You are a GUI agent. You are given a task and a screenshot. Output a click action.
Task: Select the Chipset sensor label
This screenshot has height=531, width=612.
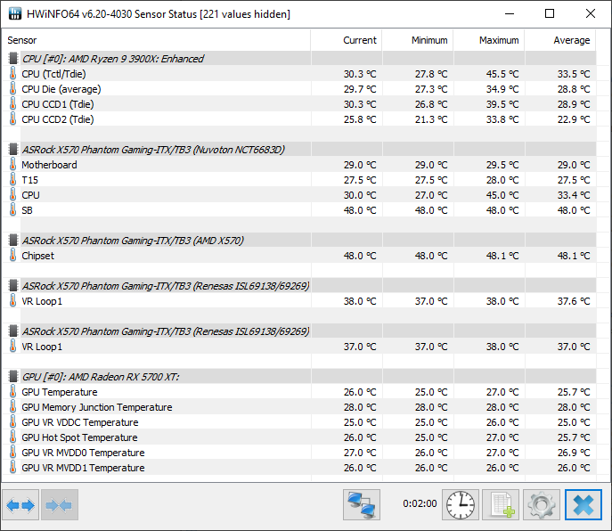click(37, 256)
